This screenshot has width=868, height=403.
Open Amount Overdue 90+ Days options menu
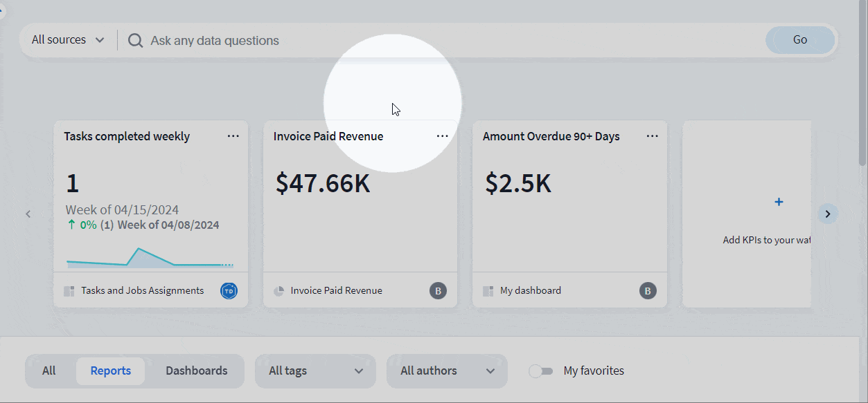652,136
